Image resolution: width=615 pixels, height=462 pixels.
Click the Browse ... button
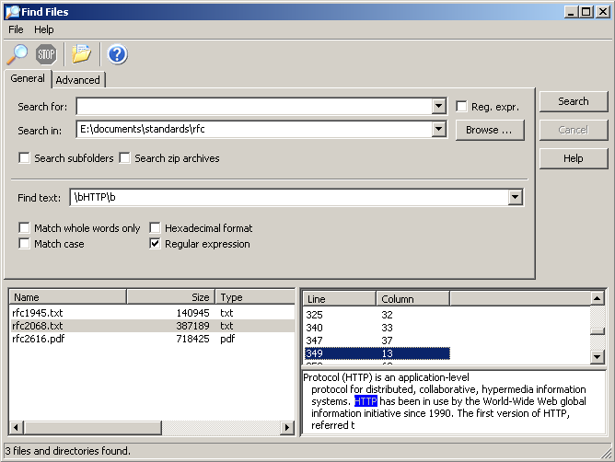click(490, 130)
